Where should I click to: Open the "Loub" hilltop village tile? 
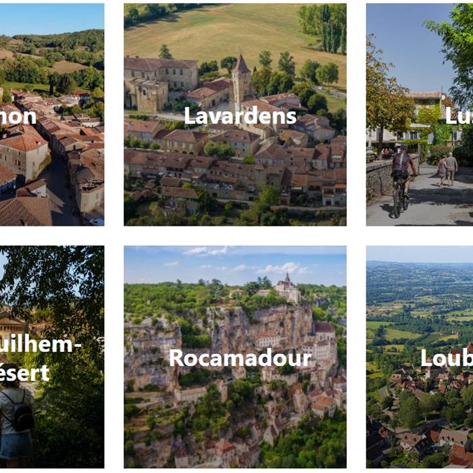click(420, 357)
